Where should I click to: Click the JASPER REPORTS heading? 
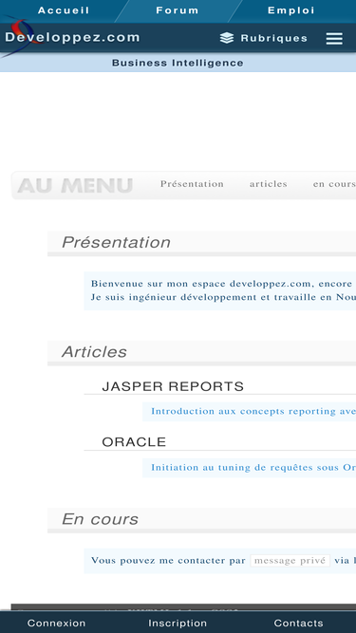click(173, 386)
